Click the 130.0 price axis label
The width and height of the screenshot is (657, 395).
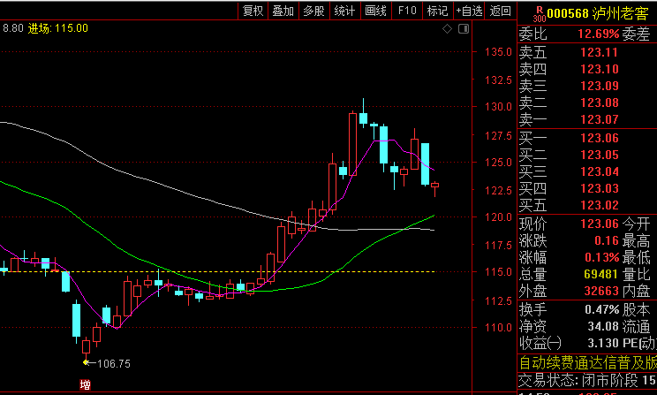(498, 107)
